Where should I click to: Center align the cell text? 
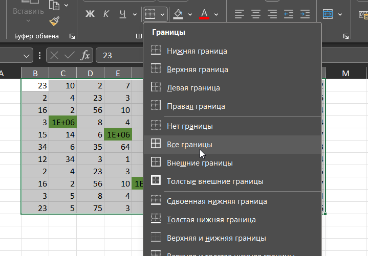coord(256,14)
